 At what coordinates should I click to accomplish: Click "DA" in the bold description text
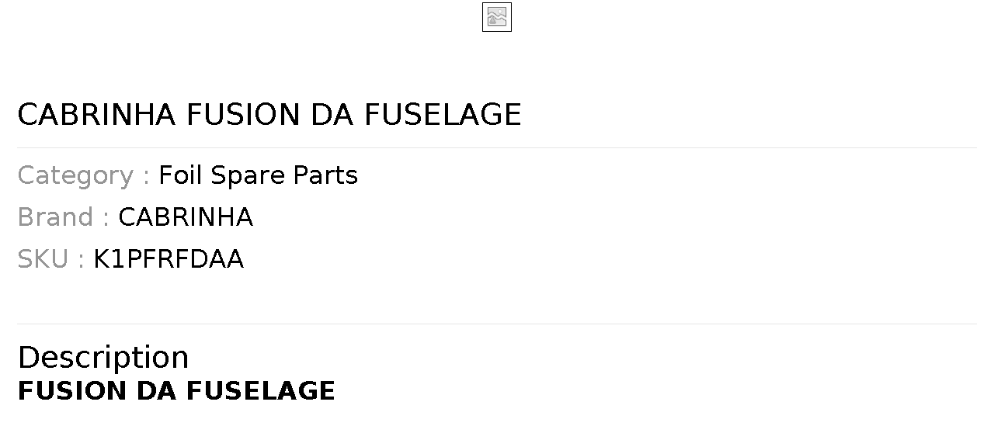point(157,391)
